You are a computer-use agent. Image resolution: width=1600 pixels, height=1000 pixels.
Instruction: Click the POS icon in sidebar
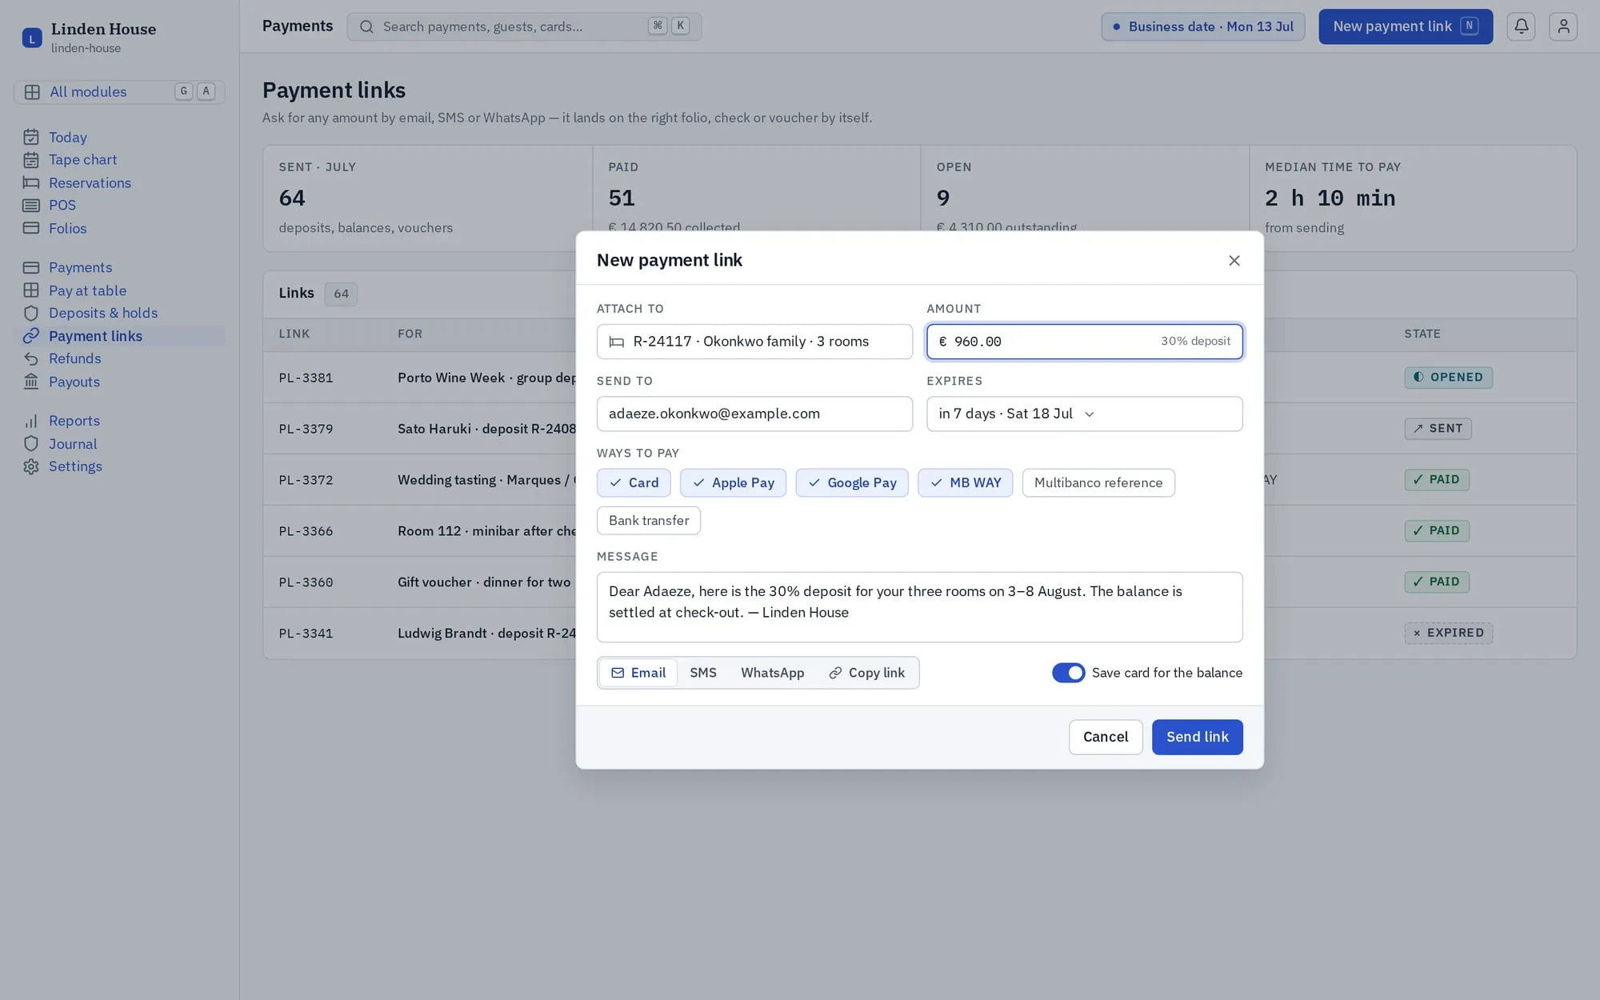click(31, 206)
